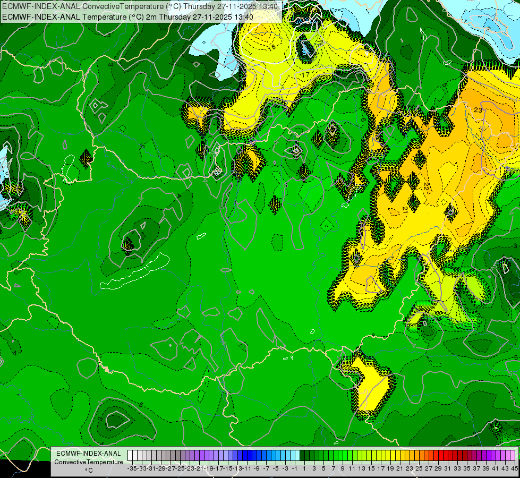The image size is (520, 478).
Task: Pick the deep blue swatch above -11
Action: [244, 456]
